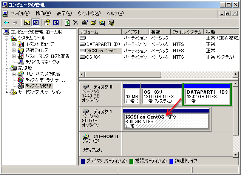
Task: Sort by the レイアウト column header
Action: coord(135,32)
